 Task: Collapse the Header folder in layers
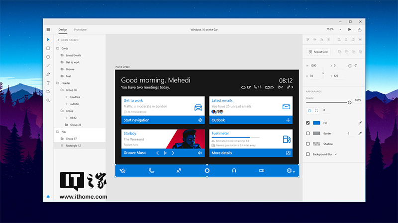[58, 83]
